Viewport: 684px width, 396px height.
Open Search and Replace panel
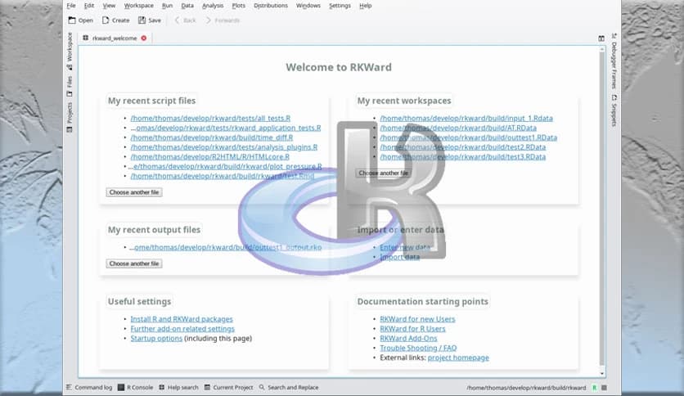[x=289, y=387]
